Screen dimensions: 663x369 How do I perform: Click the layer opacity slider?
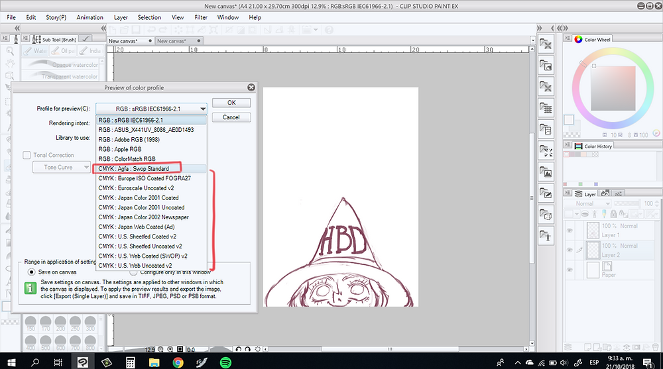pos(627,203)
